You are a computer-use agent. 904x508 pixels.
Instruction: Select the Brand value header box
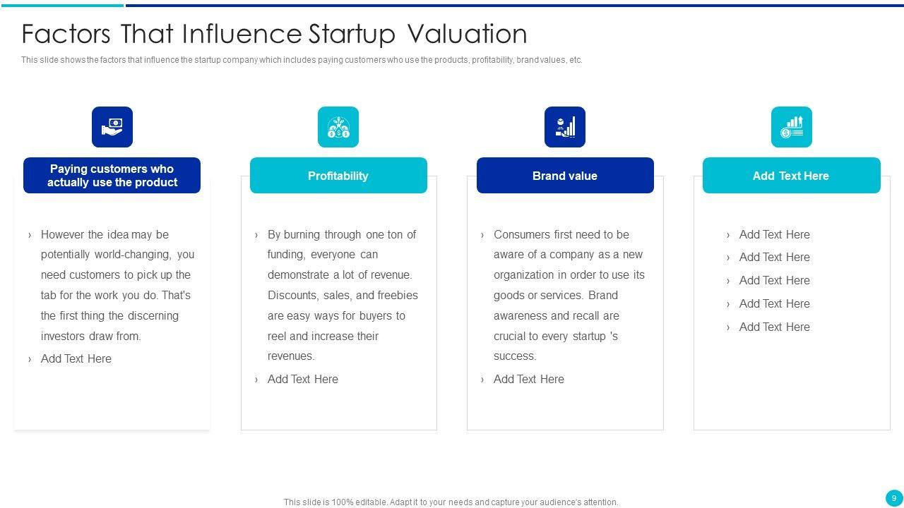point(565,176)
